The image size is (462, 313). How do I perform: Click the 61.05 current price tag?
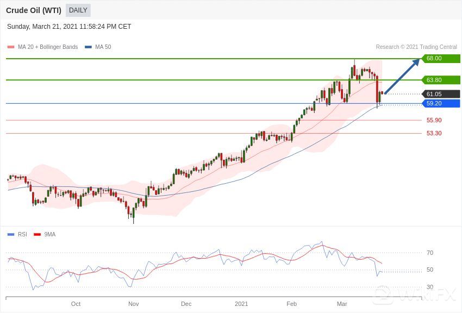pos(441,94)
